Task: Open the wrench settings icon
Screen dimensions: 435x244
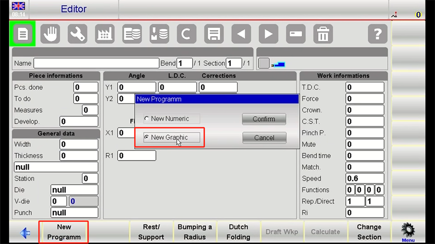Action: tap(77, 34)
